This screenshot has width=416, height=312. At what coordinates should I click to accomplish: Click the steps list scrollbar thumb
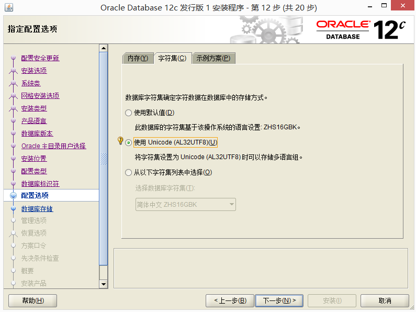click(x=104, y=159)
